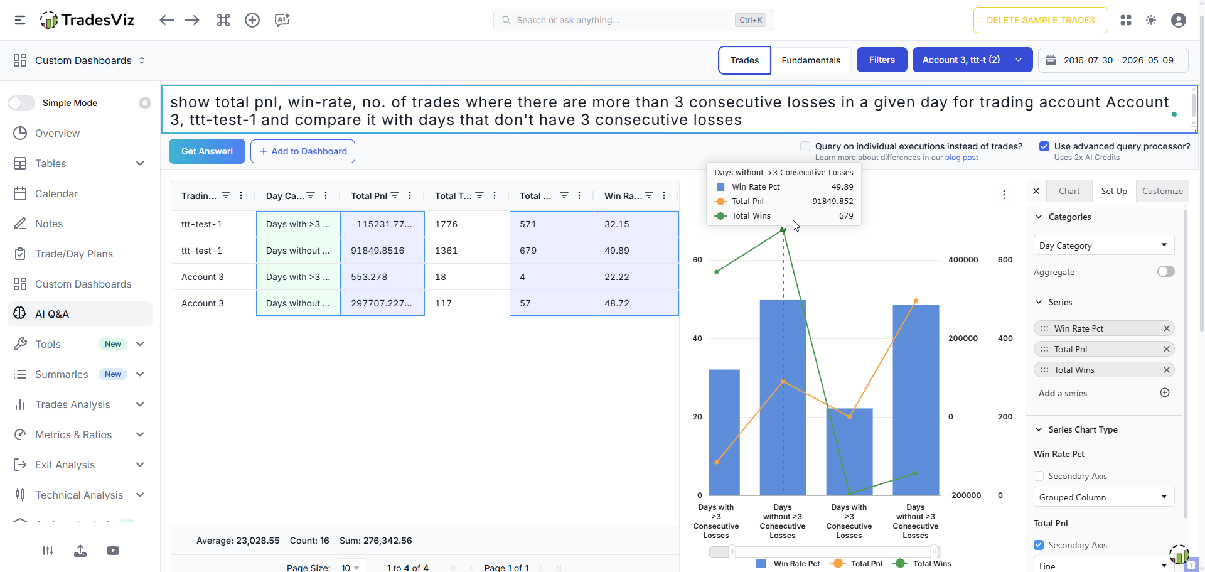Open the calendar date range picker
The image size is (1205, 572).
1113,60
